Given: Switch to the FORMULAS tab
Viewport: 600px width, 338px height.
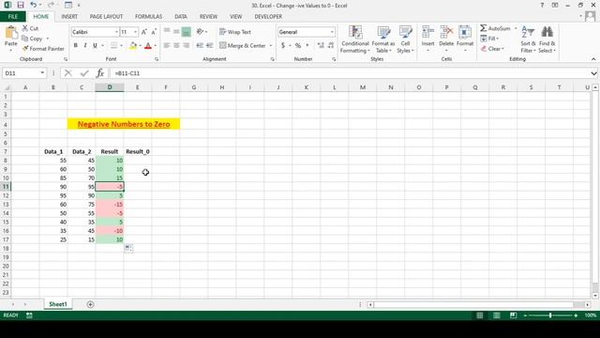Looking at the screenshot, I should [148, 17].
